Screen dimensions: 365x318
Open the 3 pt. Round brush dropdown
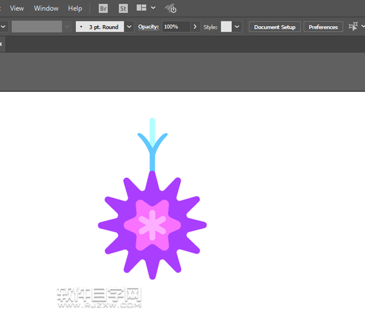129,27
